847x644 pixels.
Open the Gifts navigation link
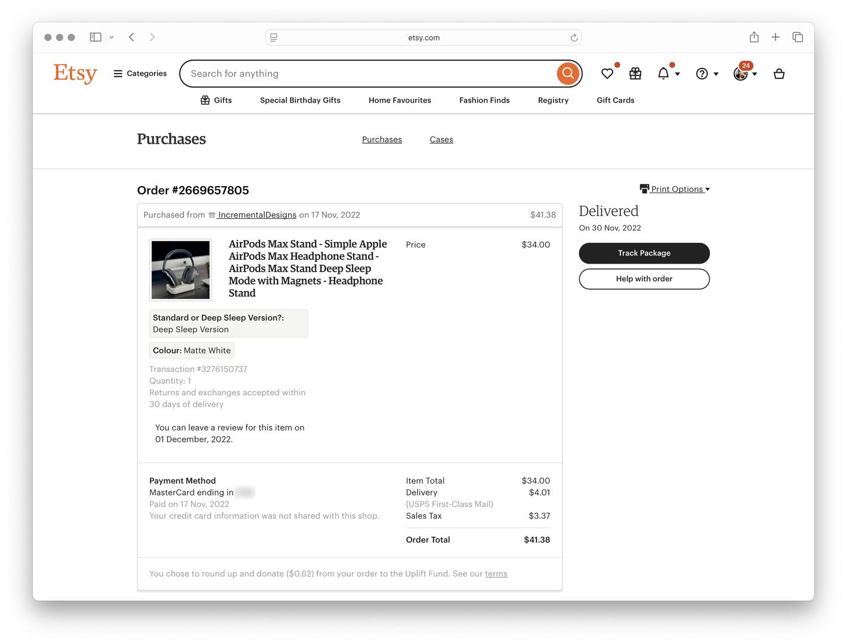coord(216,100)
